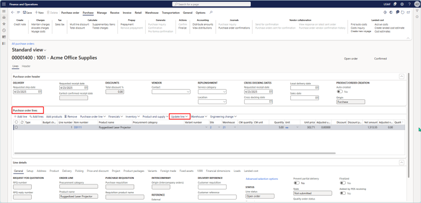Screen dimensions: 421x203
Task: Click the page vertical scrollbar
Action: coord(408,125)
